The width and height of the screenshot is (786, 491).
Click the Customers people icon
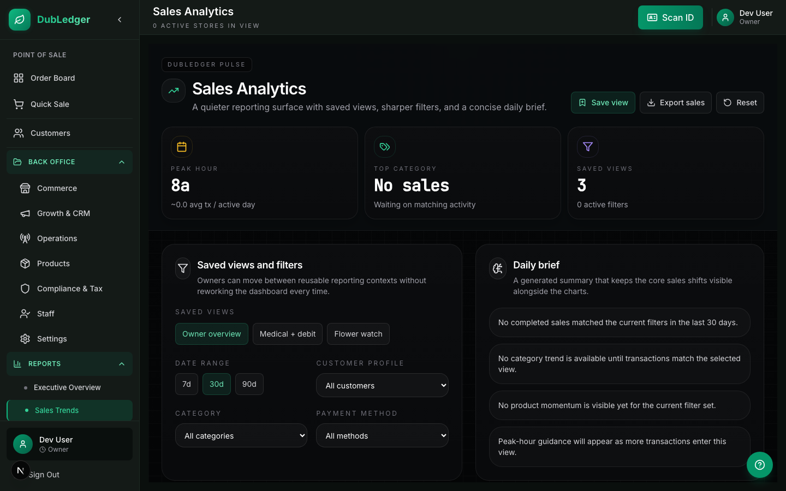pyautogui.click(x=19, y=133)
